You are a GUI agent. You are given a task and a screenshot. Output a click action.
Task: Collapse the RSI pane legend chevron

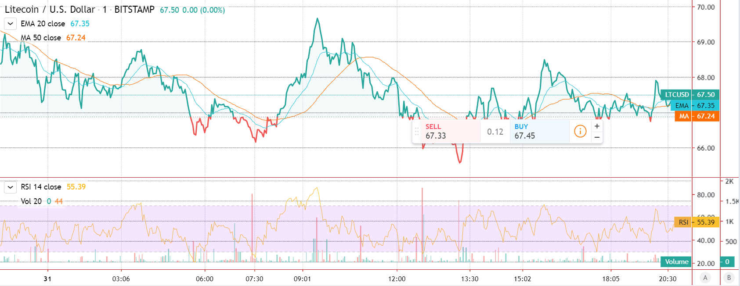(10, 187)
